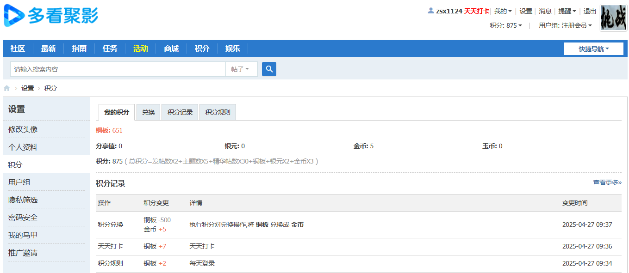Click the 查看更多 link
This screenshot has width=629, height=273.
point(606,182)
